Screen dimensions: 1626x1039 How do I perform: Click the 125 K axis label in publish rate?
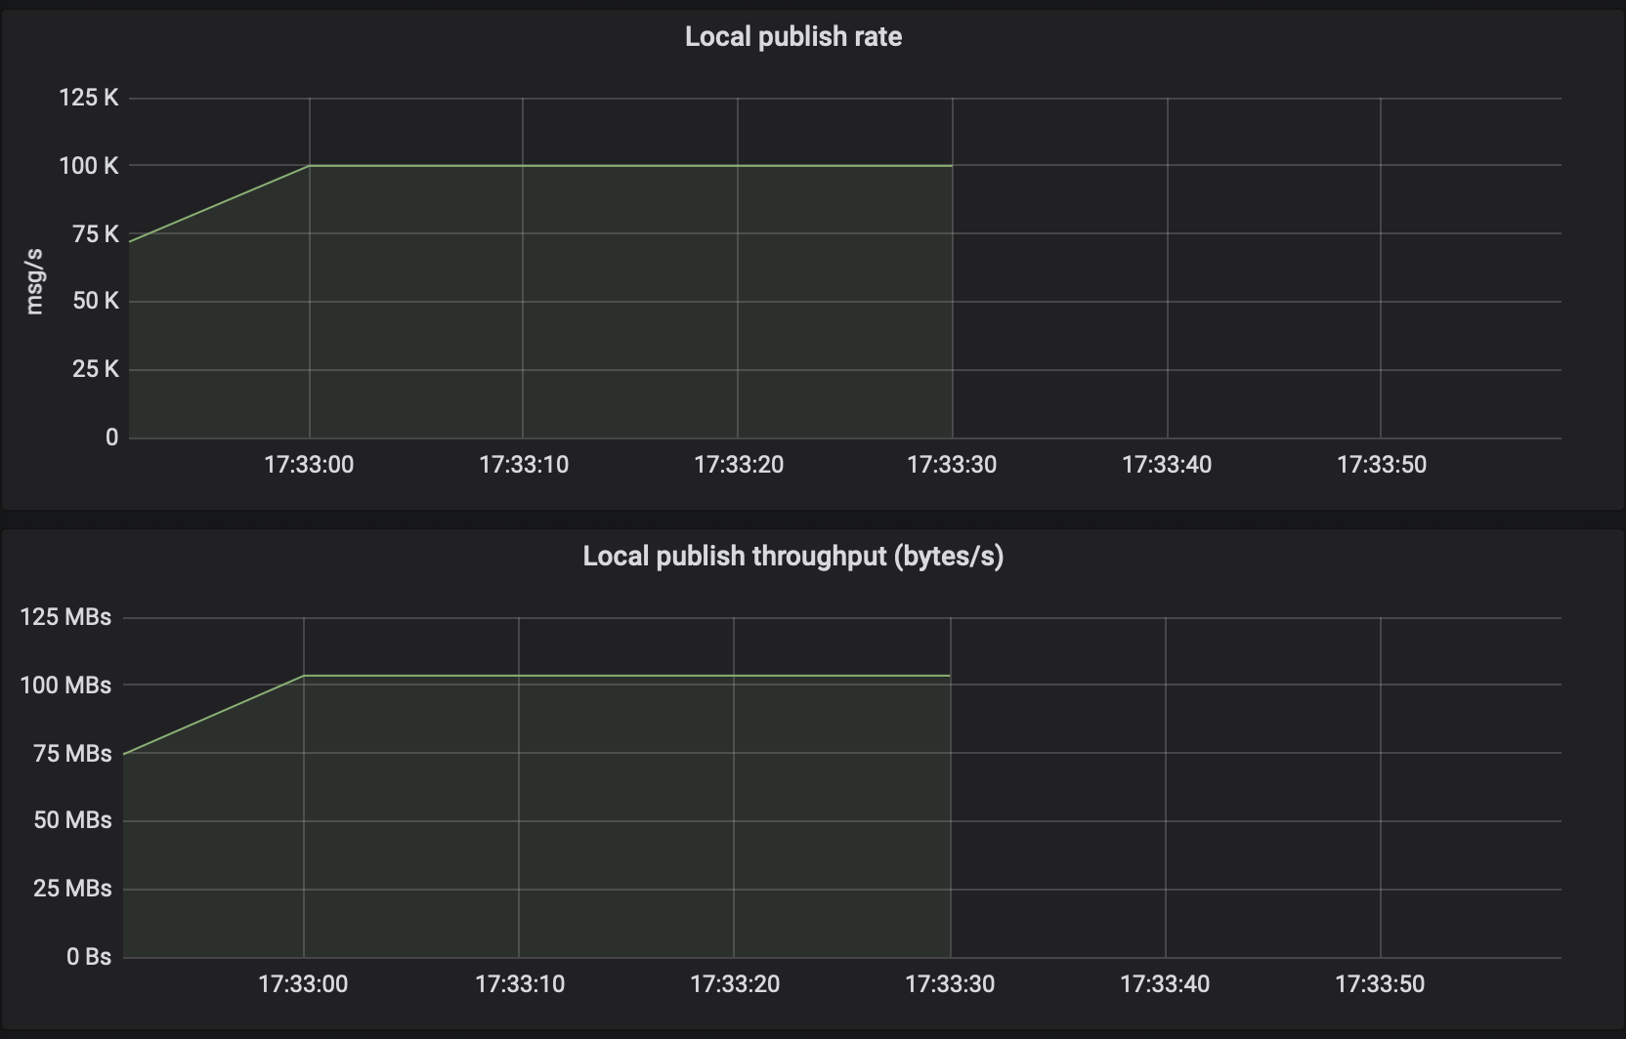tap(89, 98)
